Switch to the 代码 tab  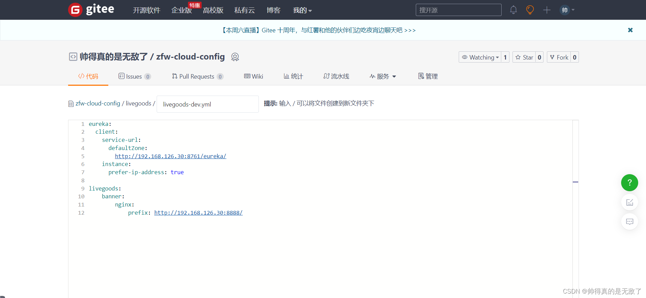point(88,76)
